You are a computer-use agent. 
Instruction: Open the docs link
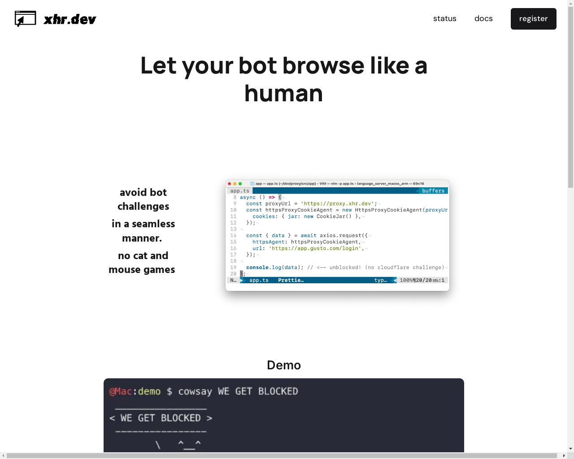(x=483, y=18)
